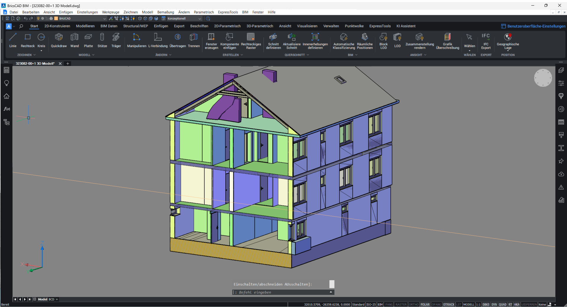Select the Stütze column tool

pyautogui.click(x=102, y=40)
